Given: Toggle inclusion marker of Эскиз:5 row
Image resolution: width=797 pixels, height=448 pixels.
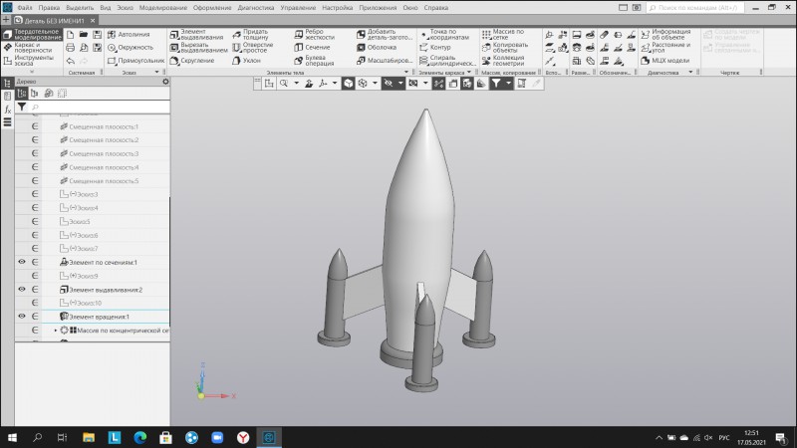Looking at the screenshot, I should tap(35, 221).
